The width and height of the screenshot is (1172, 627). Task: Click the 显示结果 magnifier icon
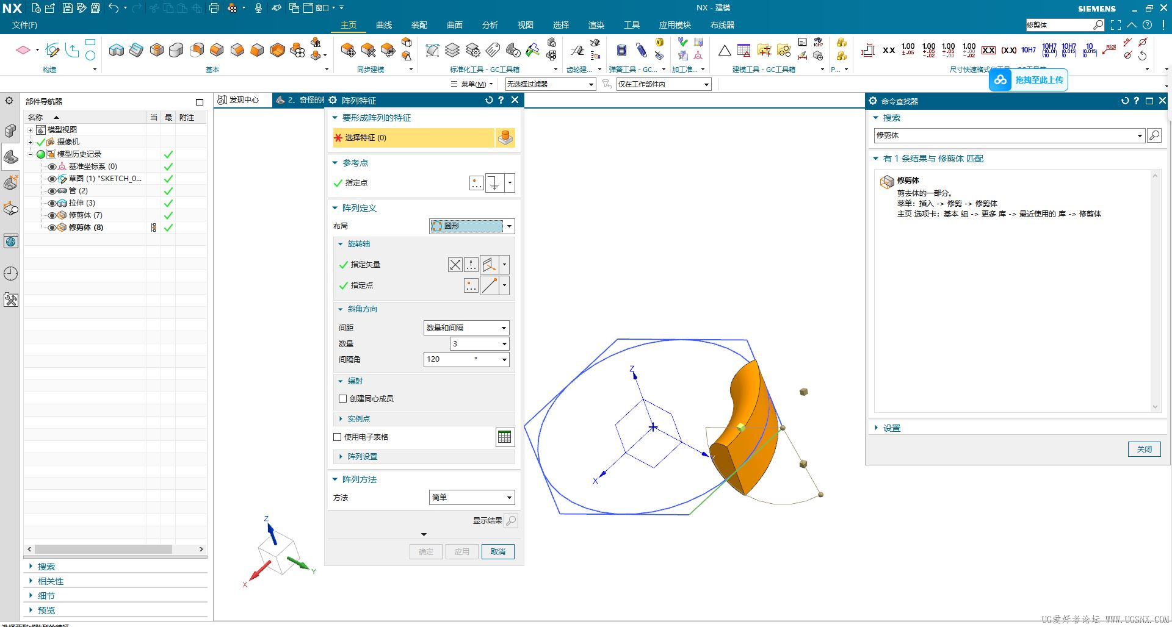pyautogui.click(x=512, y=521)
